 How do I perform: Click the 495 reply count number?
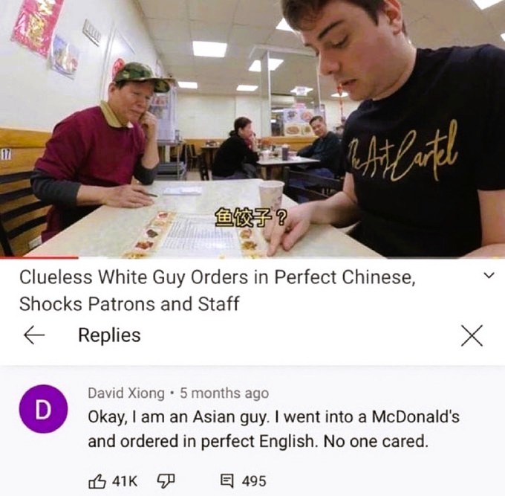point(254,481)
